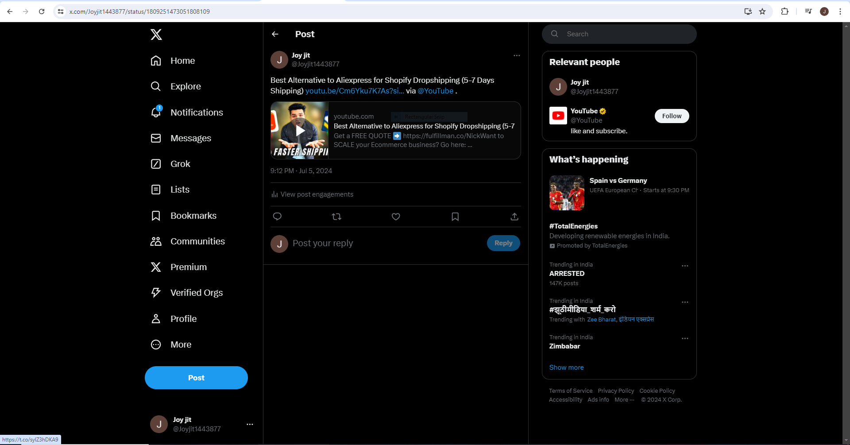This screenshot has height=445, width=850.
Task: Open Joy jit in Relevant people
Action: click(x=580, y=82)
